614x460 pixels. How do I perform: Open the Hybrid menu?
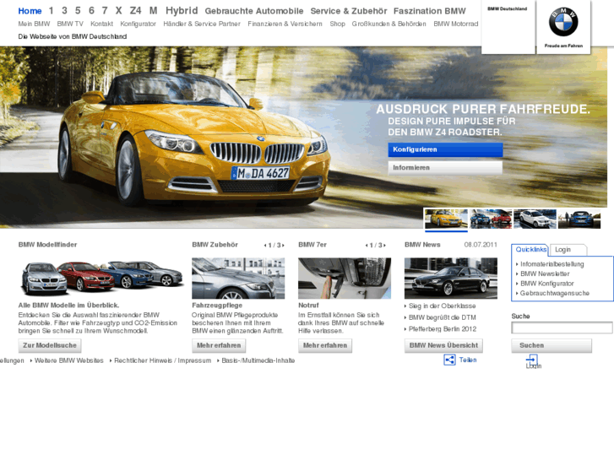[x=182, y=11]
